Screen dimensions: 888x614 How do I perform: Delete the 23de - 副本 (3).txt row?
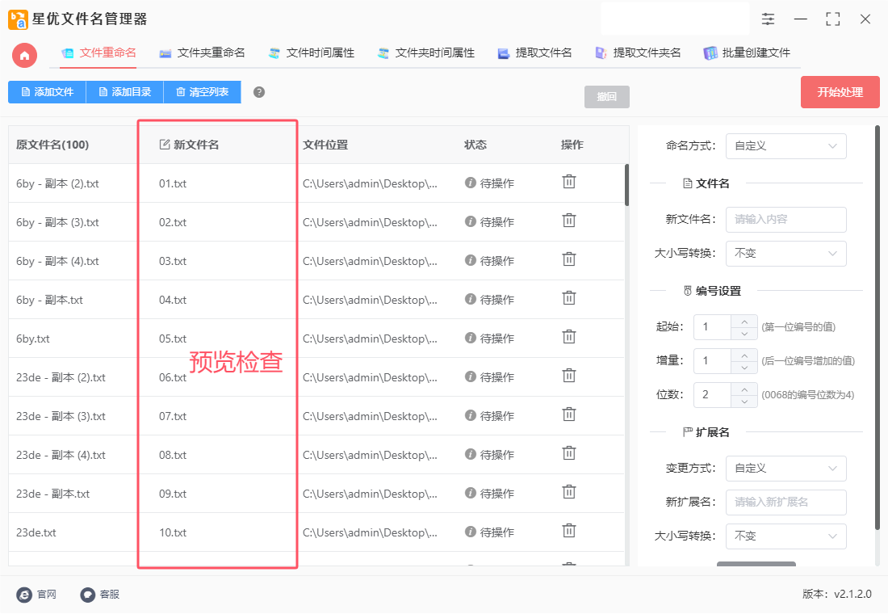[x=568, y=415]
